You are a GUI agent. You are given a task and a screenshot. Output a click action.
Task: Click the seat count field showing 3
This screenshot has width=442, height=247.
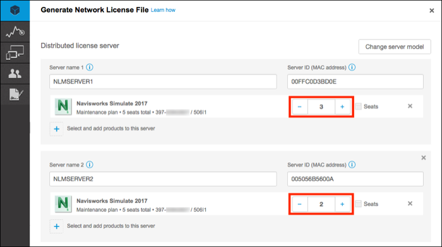click(x=321, y=106)
